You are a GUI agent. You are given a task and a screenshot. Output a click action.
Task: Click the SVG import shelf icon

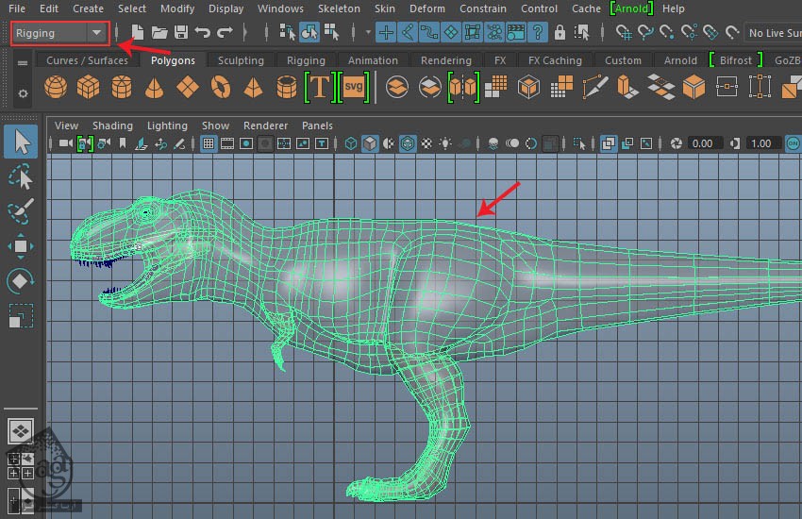pyautogui.click(x=354, y=89)
